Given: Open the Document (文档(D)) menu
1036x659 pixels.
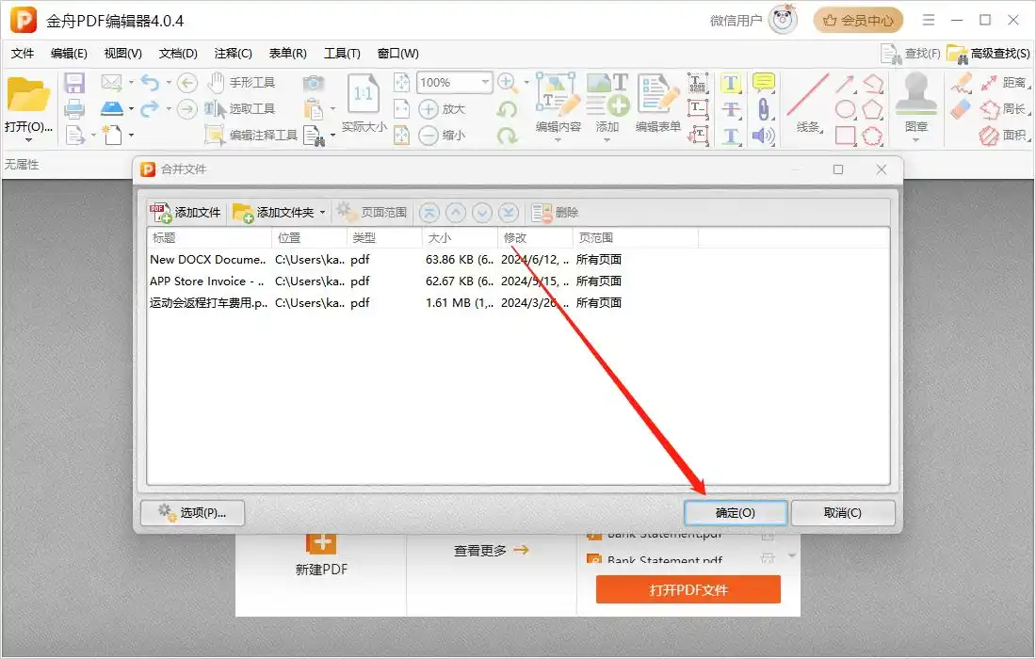Looking at the screenshot, I should (178, 54).
